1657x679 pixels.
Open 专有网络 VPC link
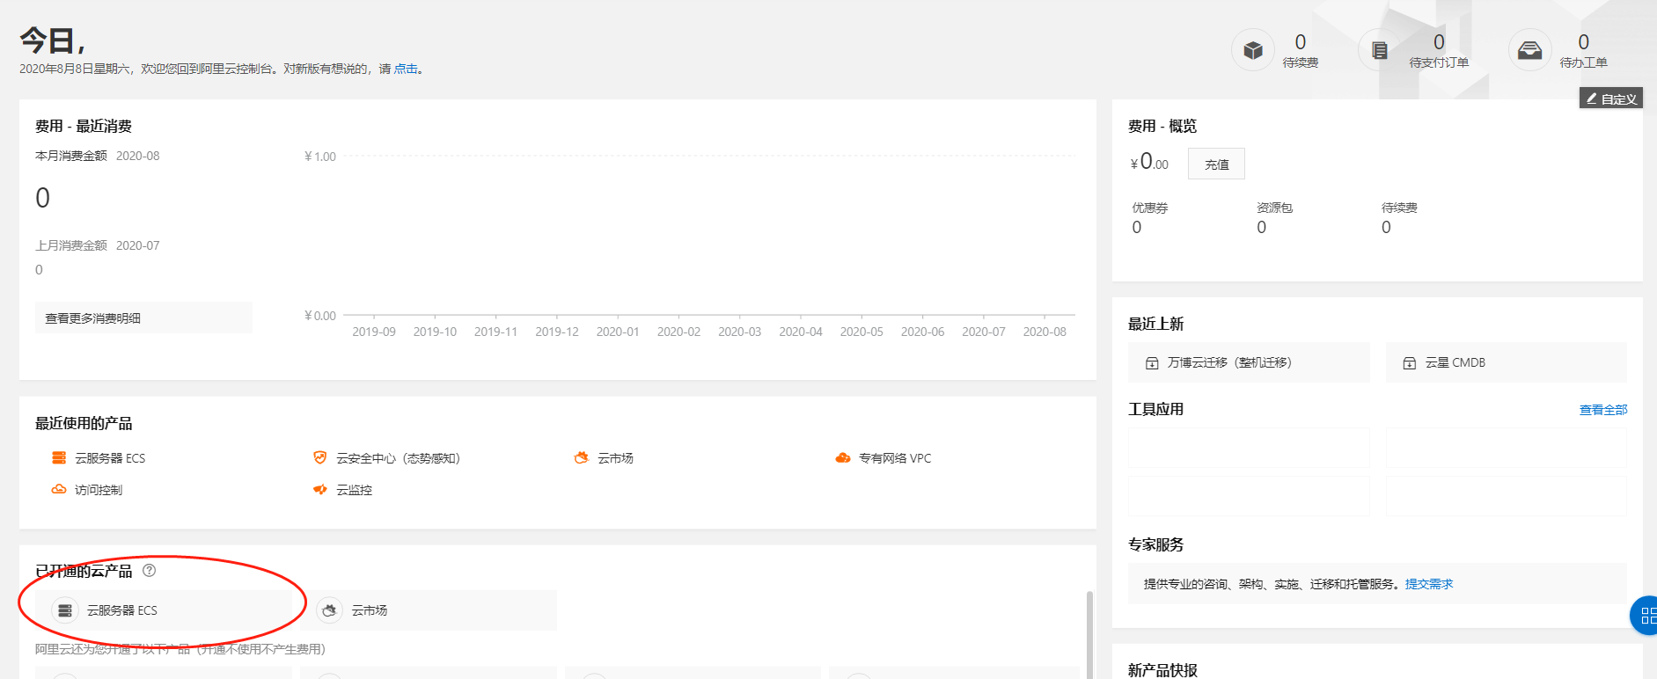coord(895,457)
